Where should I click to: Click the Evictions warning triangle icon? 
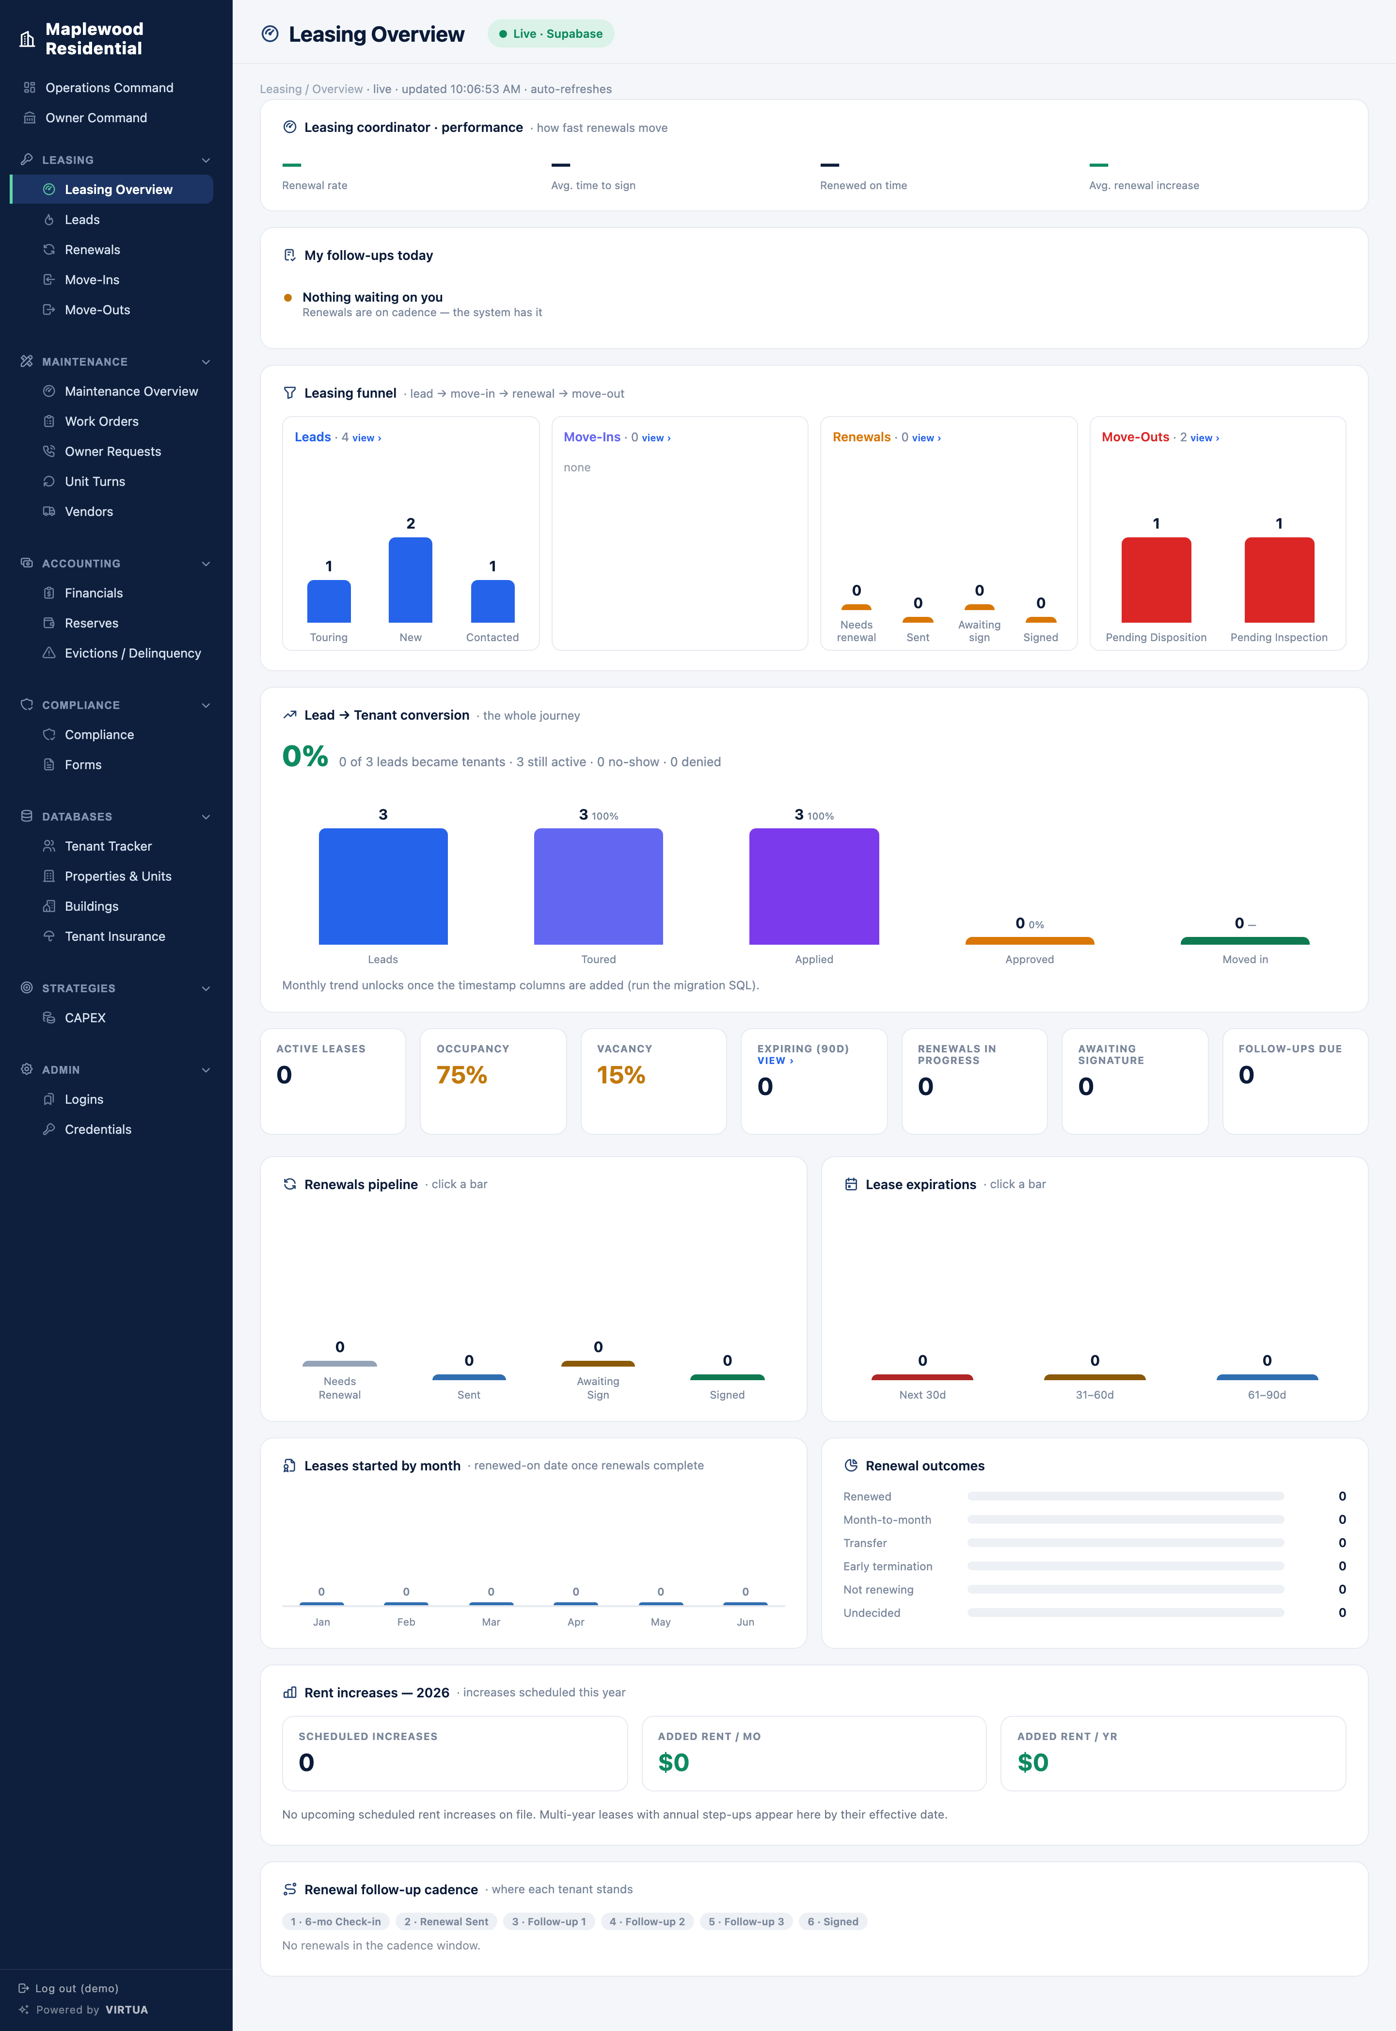(49, 653)
